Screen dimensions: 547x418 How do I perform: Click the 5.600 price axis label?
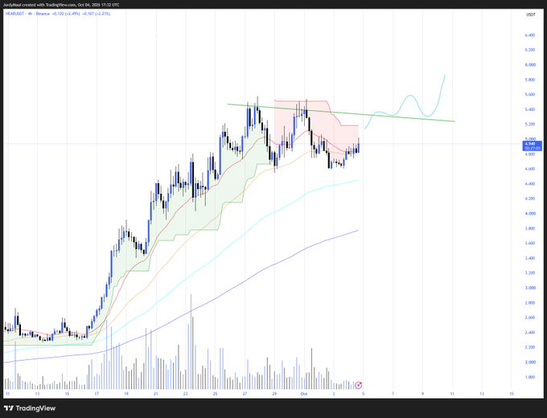click(x=530, y=95)
